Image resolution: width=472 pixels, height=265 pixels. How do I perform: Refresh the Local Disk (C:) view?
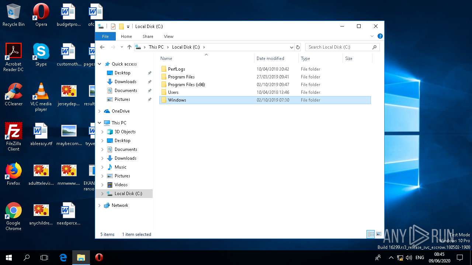point(298,47)
